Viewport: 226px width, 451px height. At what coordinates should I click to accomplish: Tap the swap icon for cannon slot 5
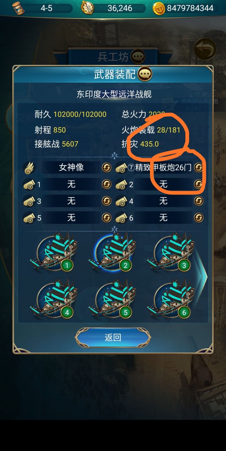point(106,218)
